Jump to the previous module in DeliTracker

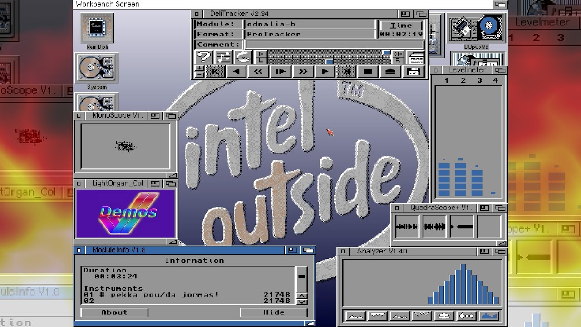(x=216, y=71)
